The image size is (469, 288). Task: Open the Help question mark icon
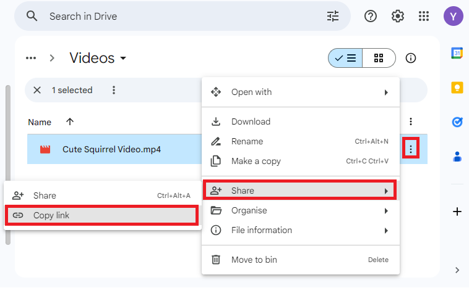coord(370,16)
